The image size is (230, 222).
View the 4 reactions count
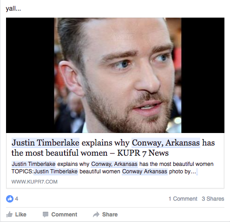pyautogui.click(x=17, y=199)
